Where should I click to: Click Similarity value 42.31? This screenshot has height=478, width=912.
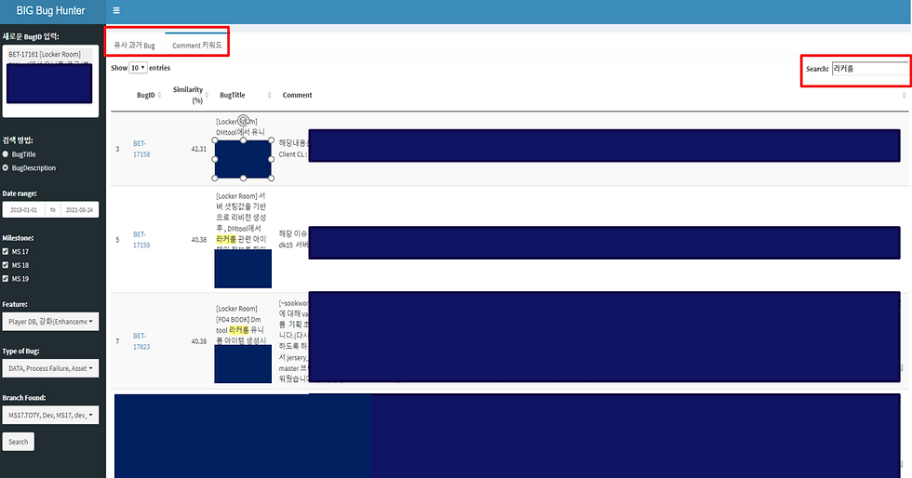[199, 149]
